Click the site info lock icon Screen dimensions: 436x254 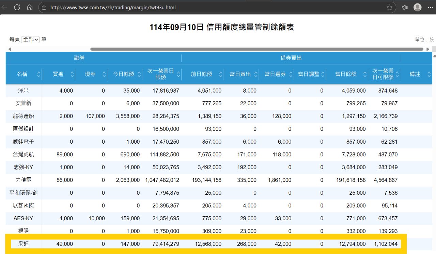(44, 7)
